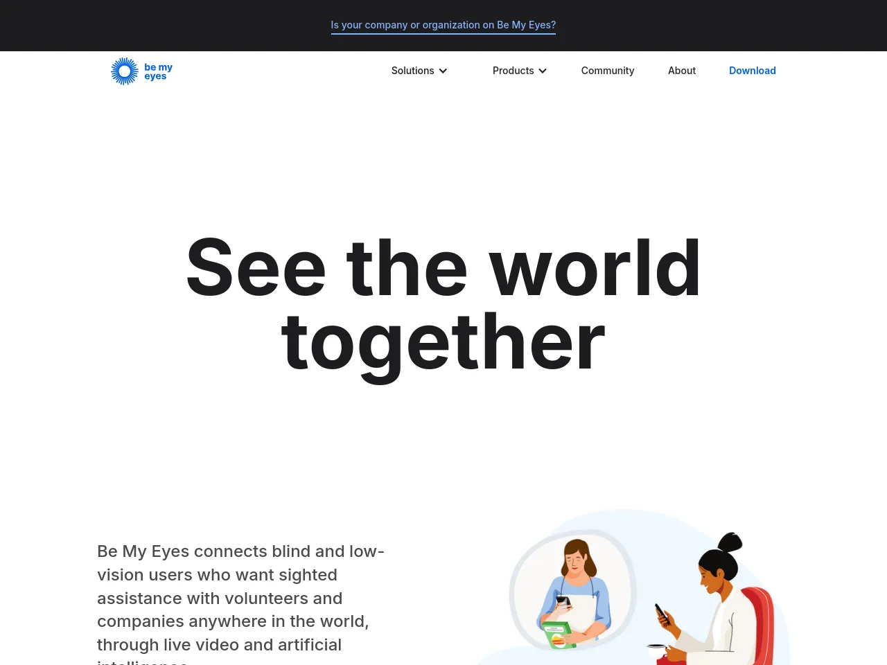The width and height of the screenshot is (887, 665).
Task: Click the Be My Eyes sunburst logo icon
Action: [x=125, y=71]
